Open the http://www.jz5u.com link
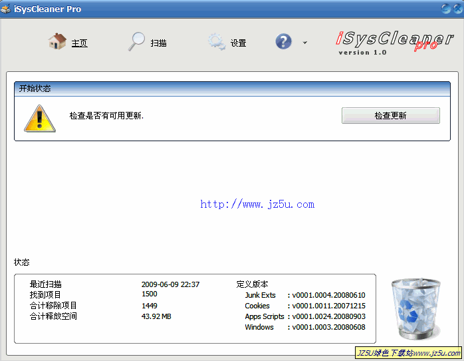Viewport: 464px width, 361px height. coord(257,204)
